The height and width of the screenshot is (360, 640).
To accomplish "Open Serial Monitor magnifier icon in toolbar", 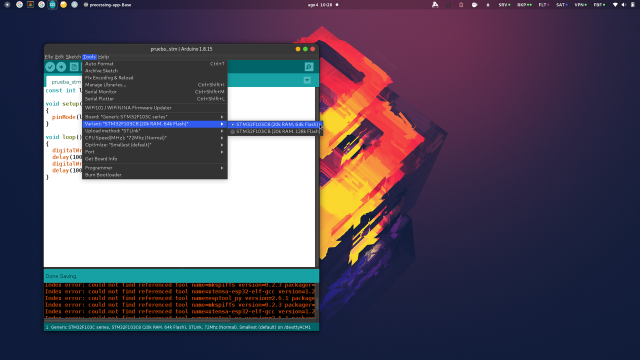I will pyautogui.click(x=309, y=67).
